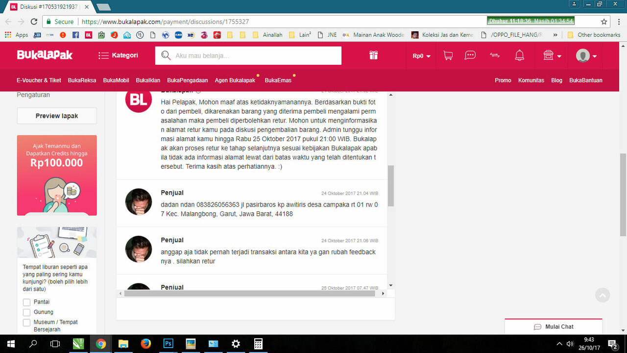The image size is (627, 353).
Task: Check the Gunung checkbox
Action: 26,312
